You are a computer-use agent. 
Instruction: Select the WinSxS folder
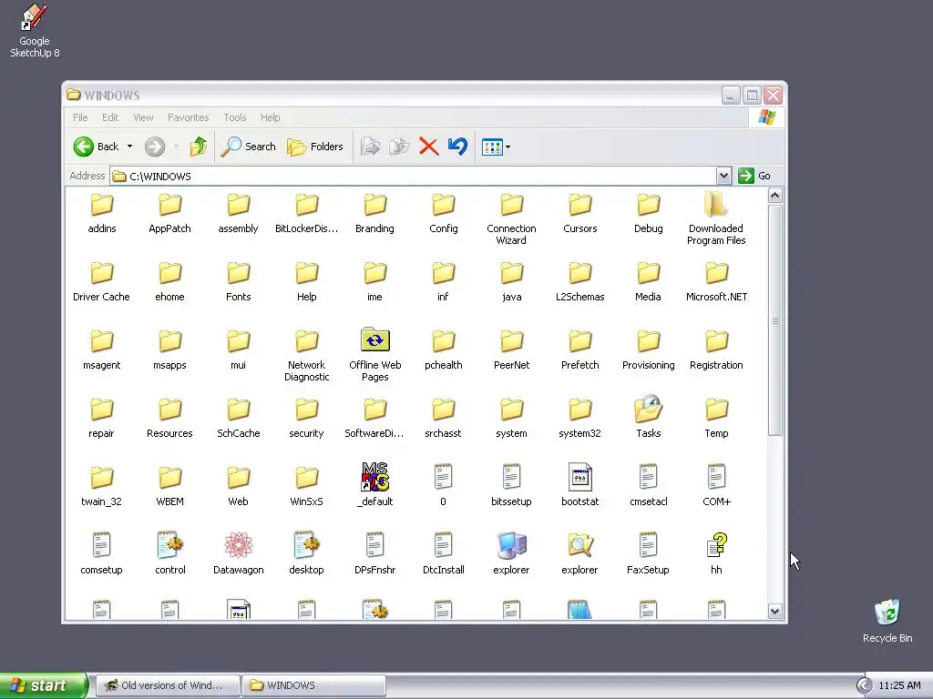306,487
